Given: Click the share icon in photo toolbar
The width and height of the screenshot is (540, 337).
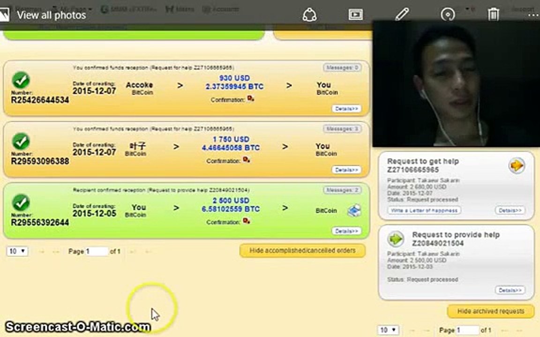Looking at the screenshot, I should click(x=309, y=15).
